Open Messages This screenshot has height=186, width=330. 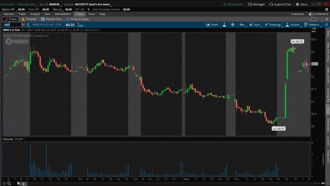point(256,4)
